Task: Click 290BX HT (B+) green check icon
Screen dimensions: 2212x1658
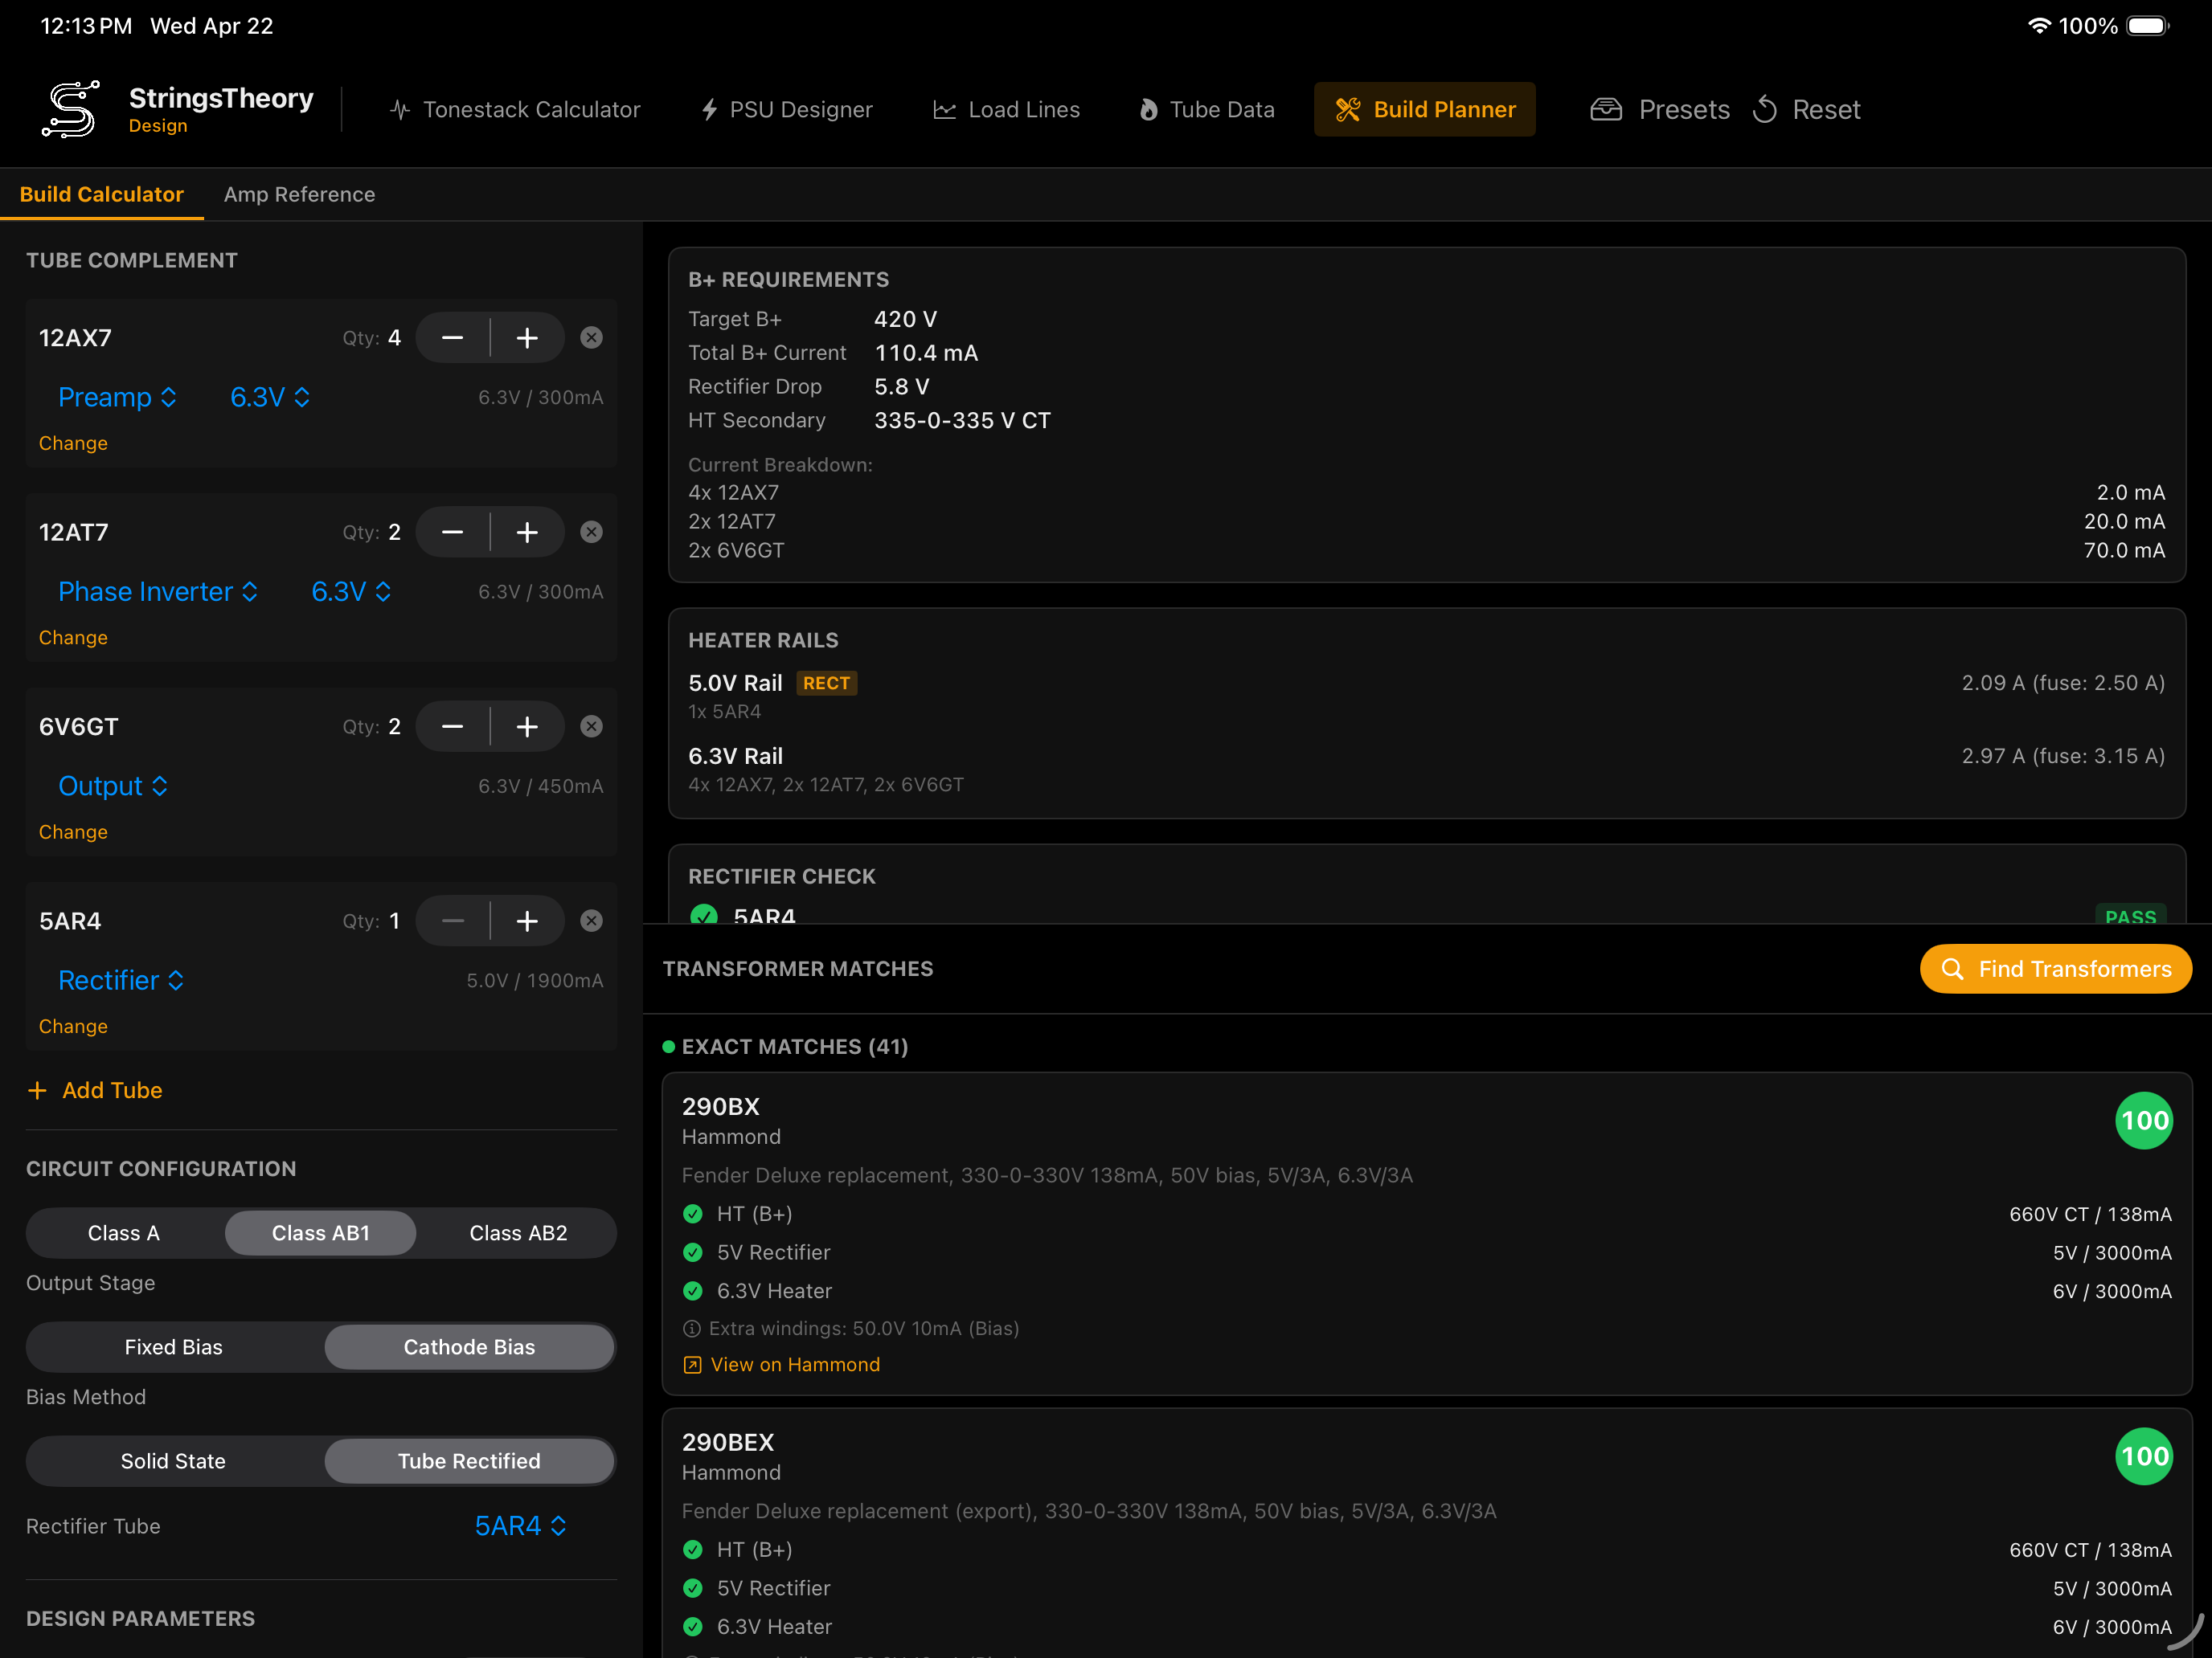Action: tap(692, 1215)
